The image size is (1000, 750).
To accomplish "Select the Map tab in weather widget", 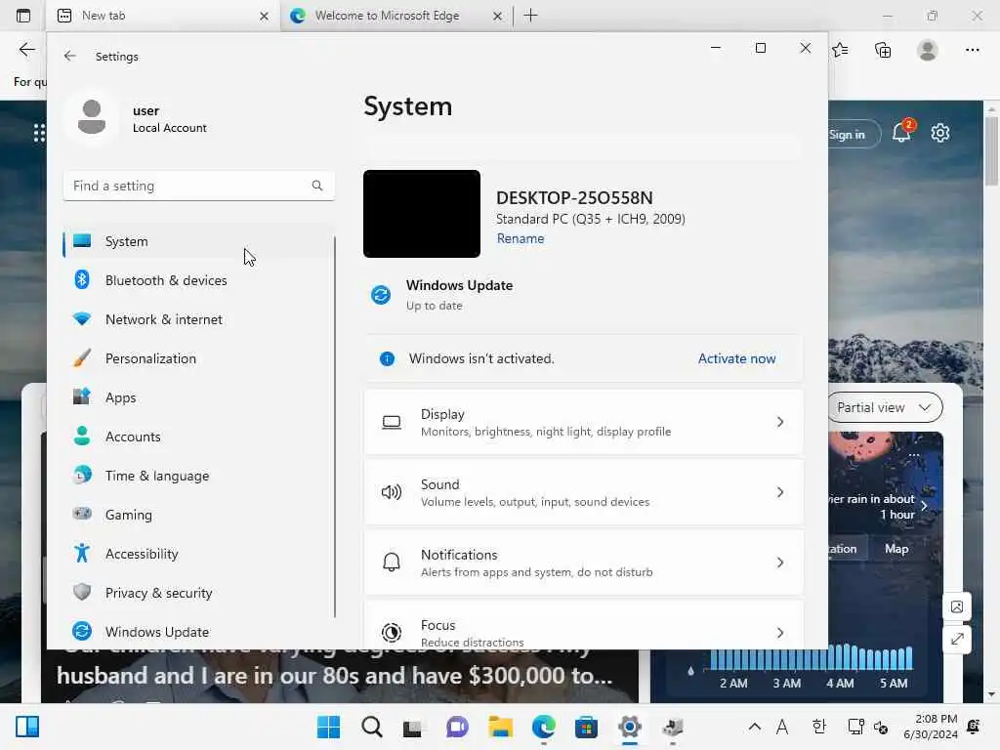I will click(x=896, y=549).
